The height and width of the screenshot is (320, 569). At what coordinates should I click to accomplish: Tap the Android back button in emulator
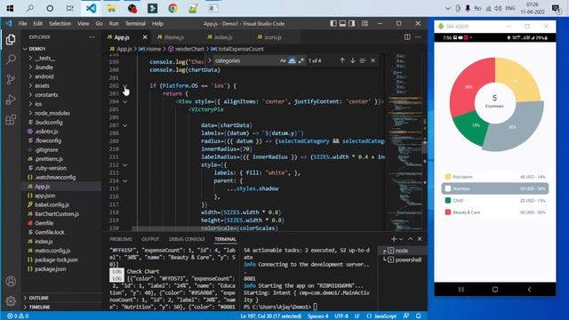[x=529, y=289]
